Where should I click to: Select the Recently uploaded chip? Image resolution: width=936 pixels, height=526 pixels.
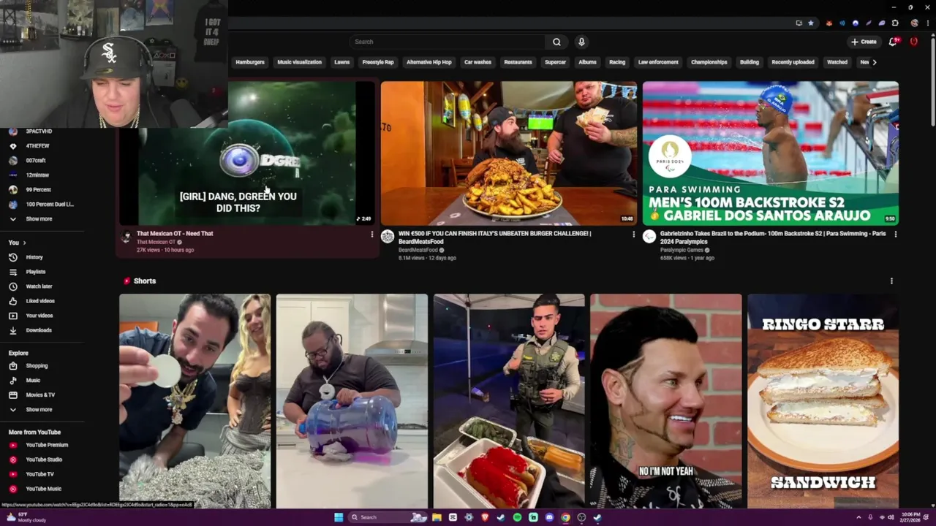coord(793,62)
